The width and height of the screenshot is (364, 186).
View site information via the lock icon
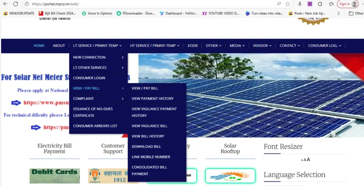pyautogui.click(x=27, y=4)
